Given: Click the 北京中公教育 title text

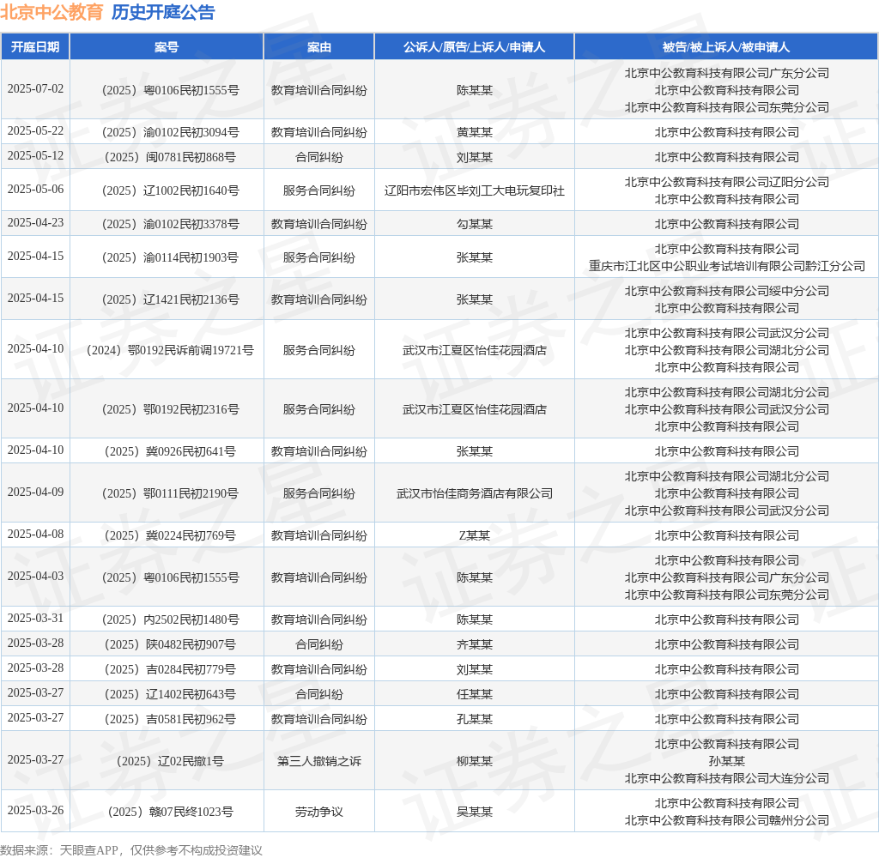Looking at the screenshot, I should tap(52, 12).
